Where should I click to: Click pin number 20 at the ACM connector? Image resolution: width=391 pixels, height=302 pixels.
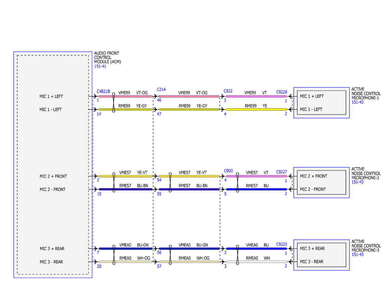(x=99, y=266)
